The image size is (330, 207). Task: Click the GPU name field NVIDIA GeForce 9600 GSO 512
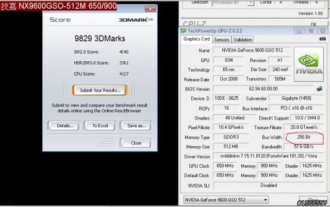click(x=252, y=50)
